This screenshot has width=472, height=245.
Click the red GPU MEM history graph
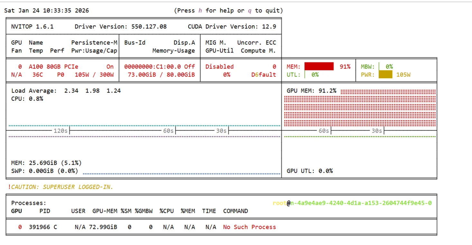point(359,108)
